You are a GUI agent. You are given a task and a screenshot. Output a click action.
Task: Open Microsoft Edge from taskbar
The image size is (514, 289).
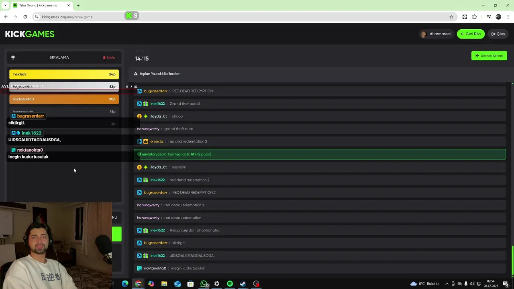125,284
